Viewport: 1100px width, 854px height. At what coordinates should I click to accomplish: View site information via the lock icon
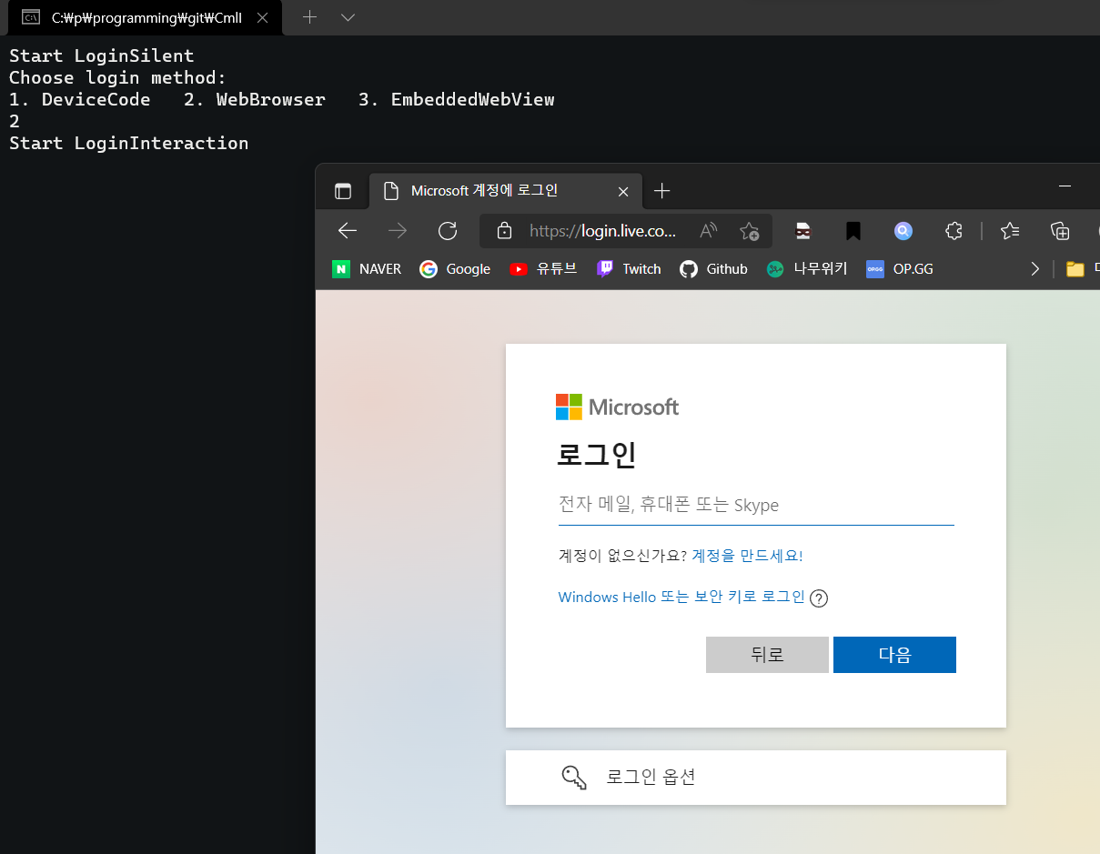click(504, 231)
